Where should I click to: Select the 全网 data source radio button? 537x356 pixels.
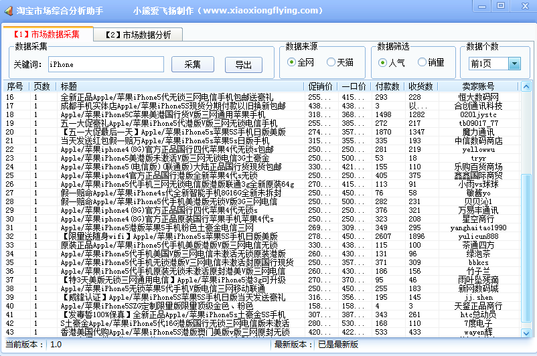(x=292, y=62)
